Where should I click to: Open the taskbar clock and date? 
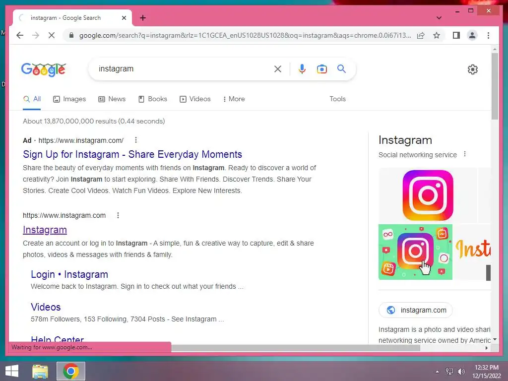[486, 372]
